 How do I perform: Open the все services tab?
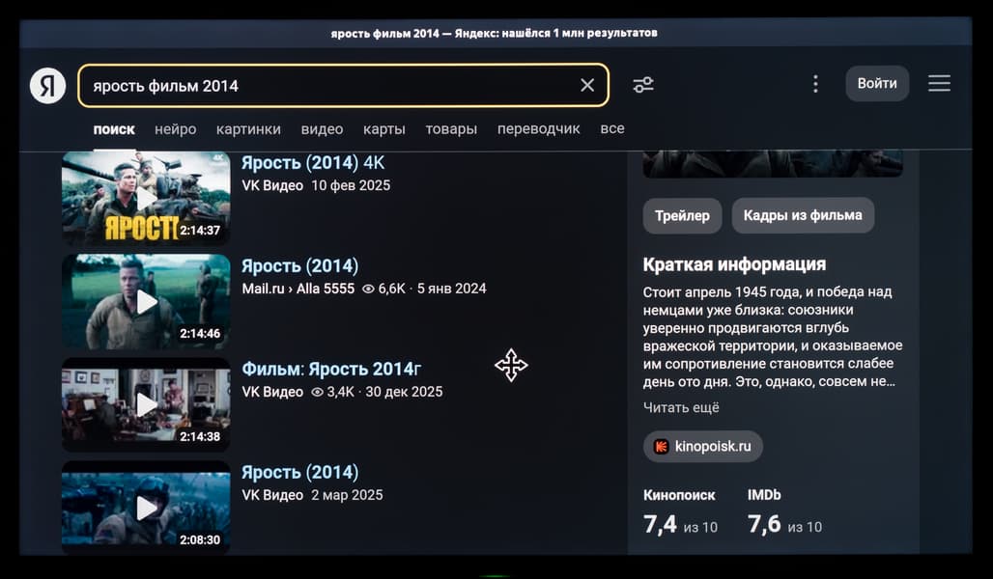(611, 128)
